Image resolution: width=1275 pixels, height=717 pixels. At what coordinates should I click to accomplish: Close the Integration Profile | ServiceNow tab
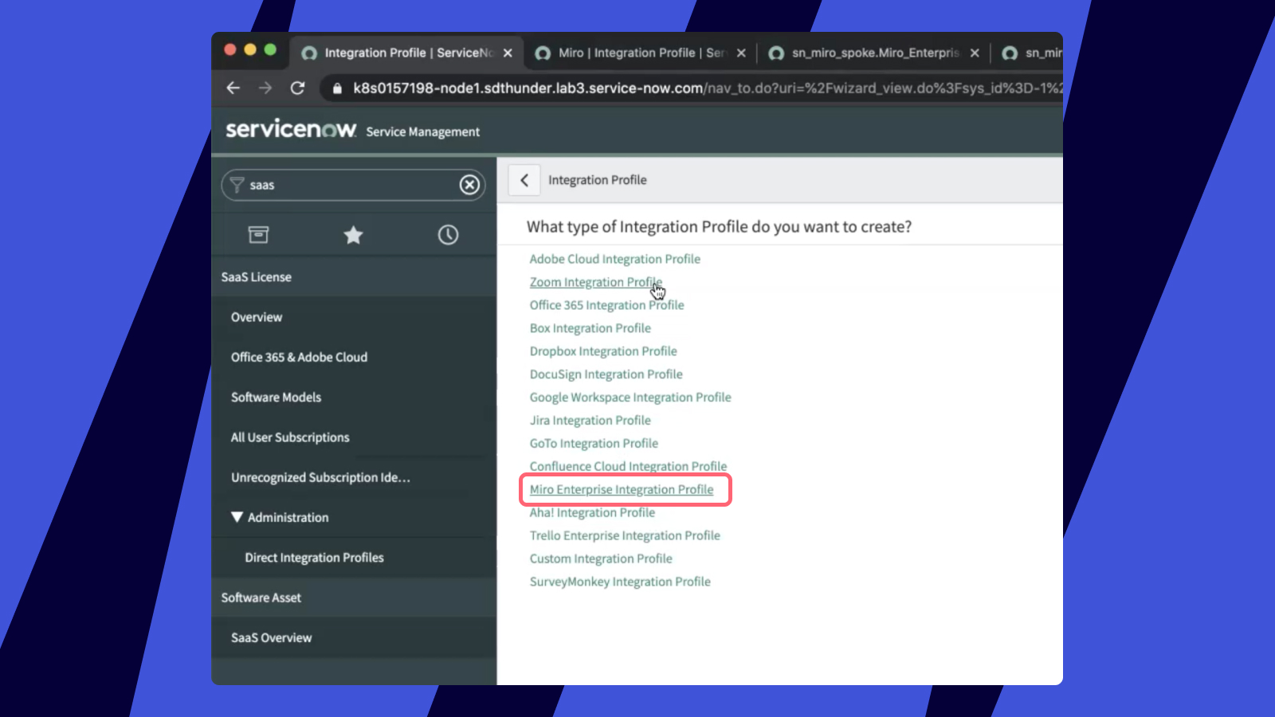click(x=508, y=53)
